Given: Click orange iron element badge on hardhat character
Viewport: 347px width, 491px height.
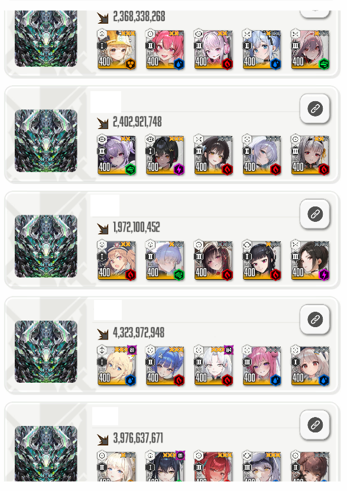Looking at the screenshot, I should (x=131, y=64).
